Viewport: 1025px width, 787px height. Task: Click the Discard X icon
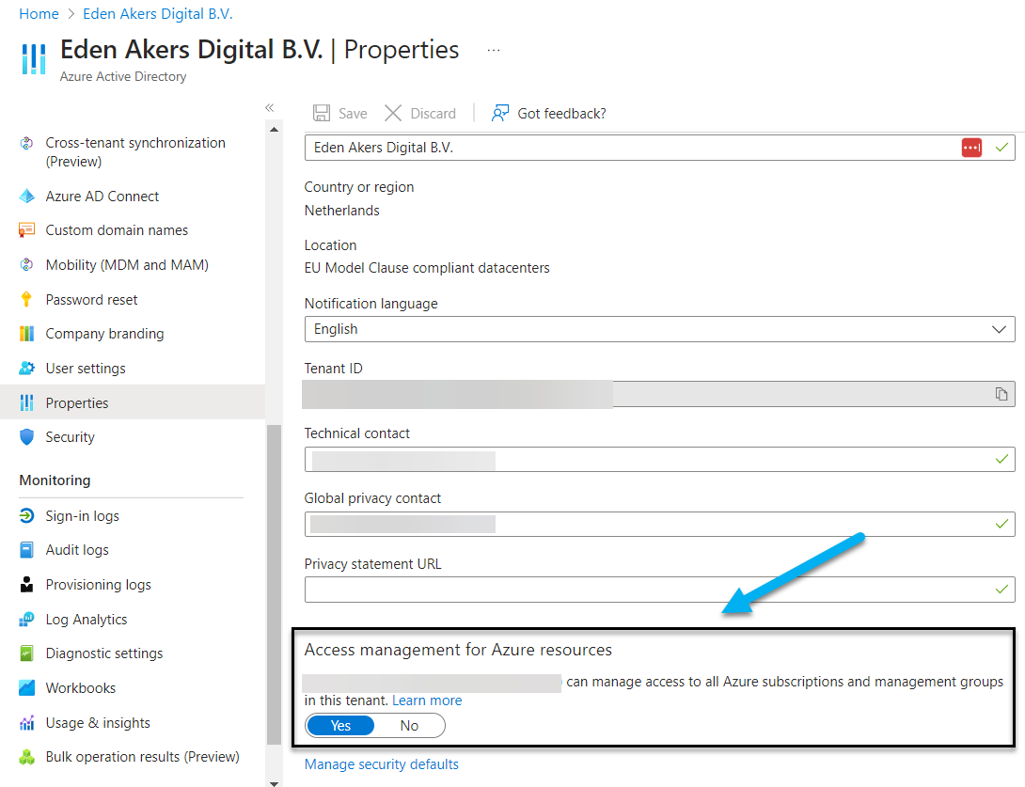click(x=393, y=113)
